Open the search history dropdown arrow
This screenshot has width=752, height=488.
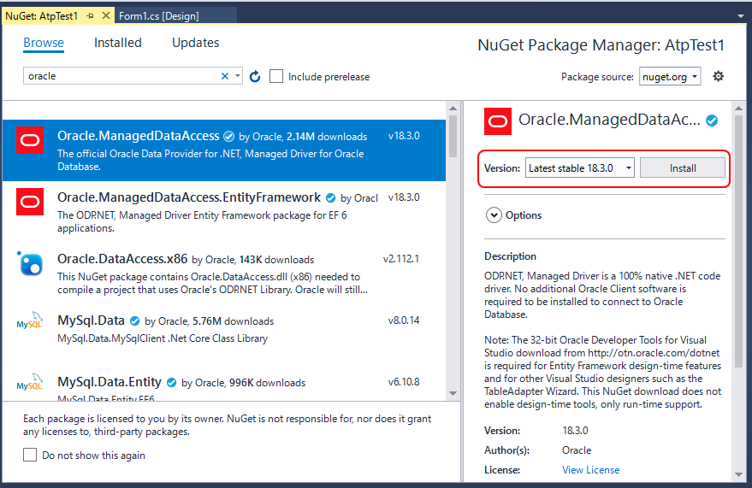[237, 76]
